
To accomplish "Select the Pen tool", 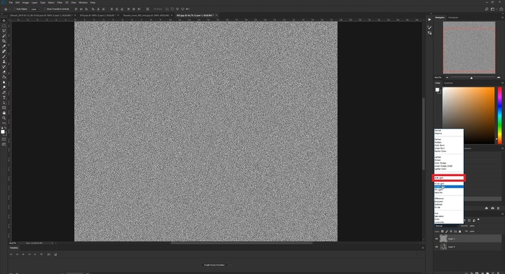I will [x=4, y=92].
